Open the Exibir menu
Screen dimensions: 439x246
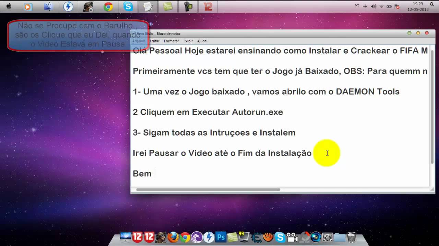coord(188,41)
